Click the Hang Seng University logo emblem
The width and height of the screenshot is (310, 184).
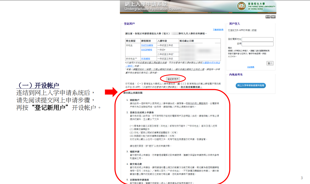242,6
